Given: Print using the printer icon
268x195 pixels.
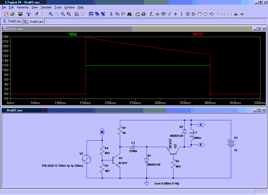Looking at the screenshot, I should (143, 14).
